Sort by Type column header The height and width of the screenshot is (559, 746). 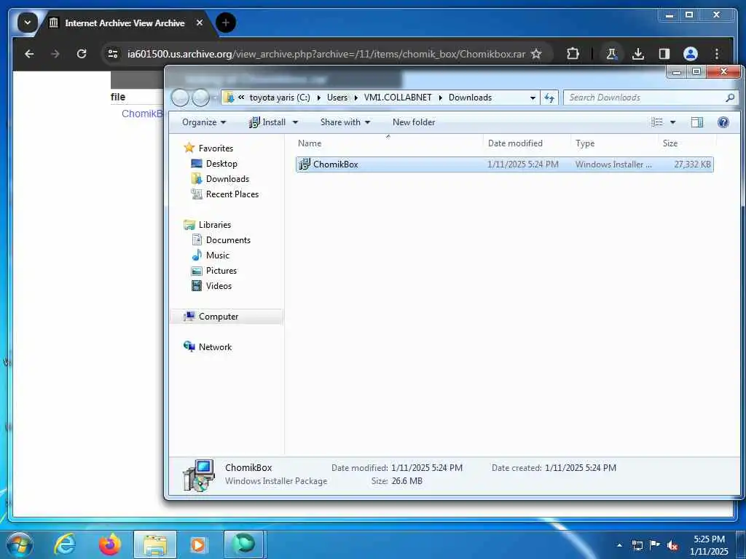pos(615,143)
